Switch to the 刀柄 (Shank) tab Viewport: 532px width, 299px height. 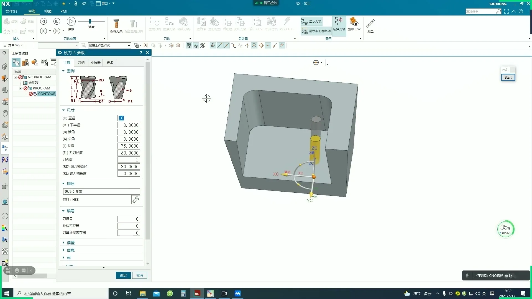81,63
